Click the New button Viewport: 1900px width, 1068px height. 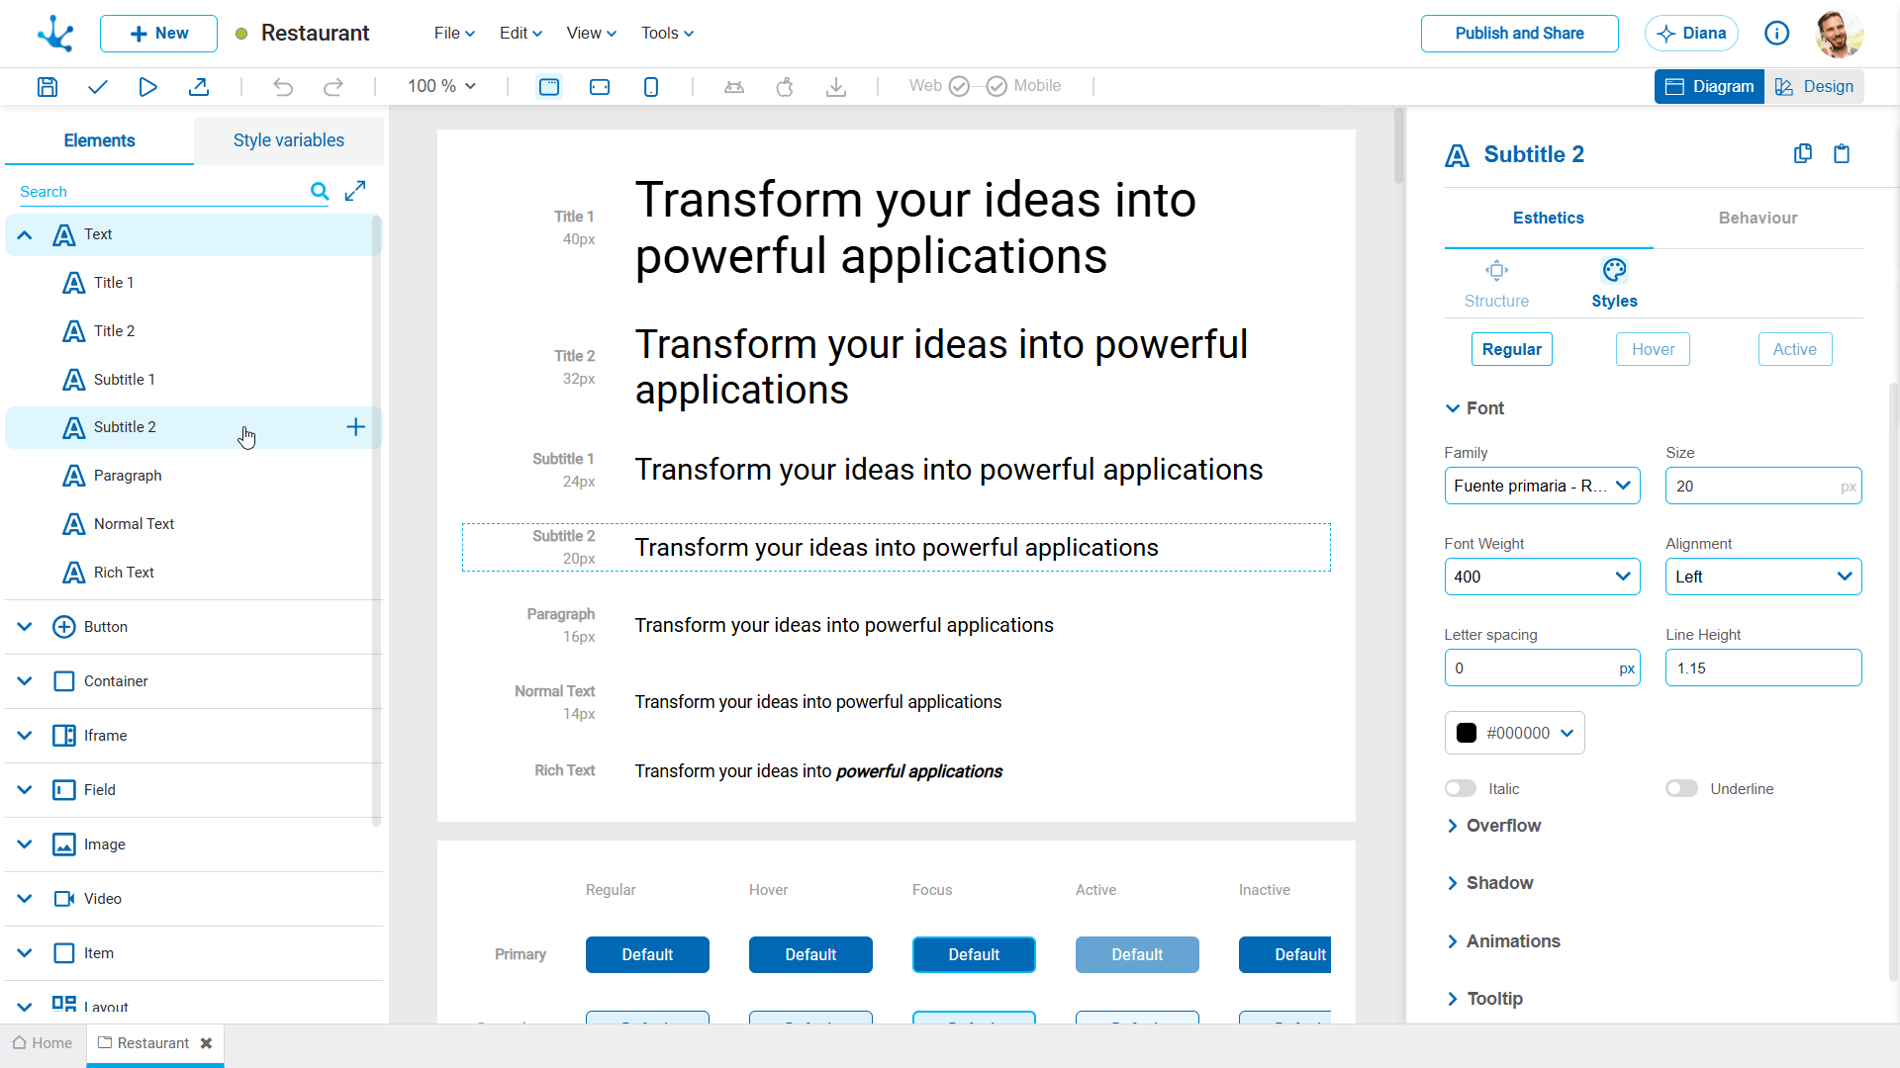tap(158, 34)
